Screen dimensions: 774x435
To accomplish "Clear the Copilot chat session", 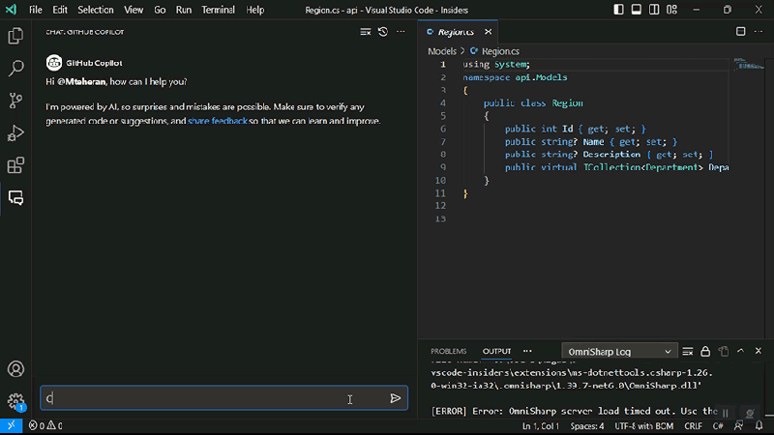I will pos(366,32).
